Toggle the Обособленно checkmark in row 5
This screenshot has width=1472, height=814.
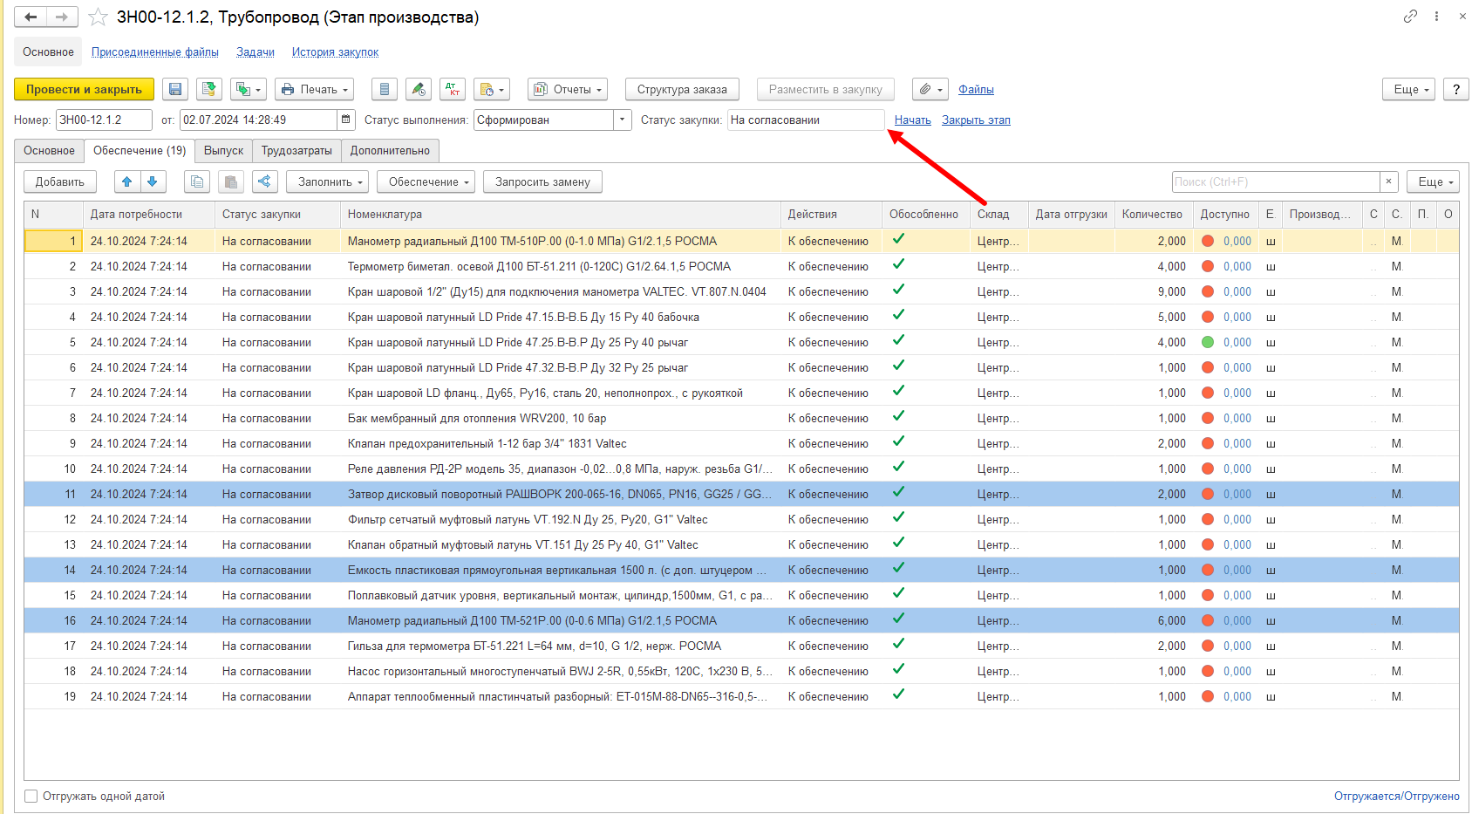[898, 340]
